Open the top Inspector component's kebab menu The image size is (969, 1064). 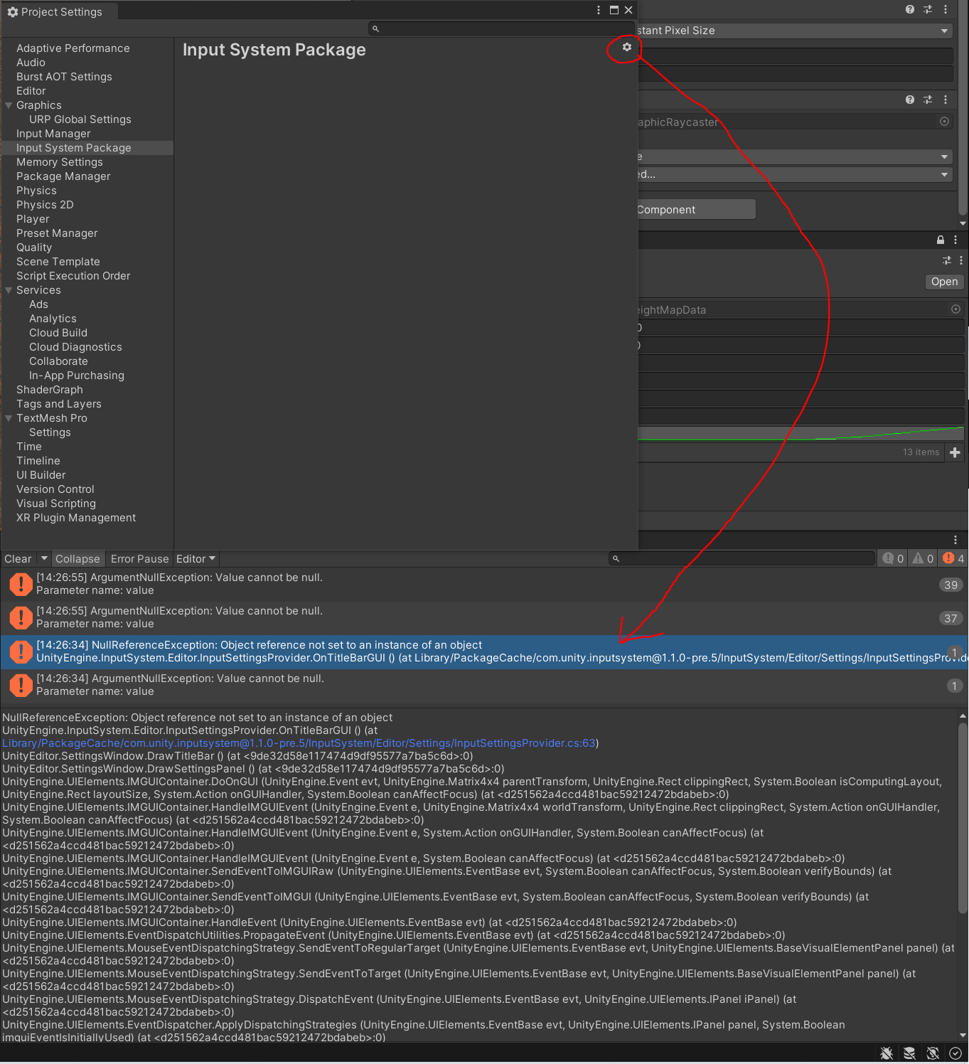(x=946, y=9)
